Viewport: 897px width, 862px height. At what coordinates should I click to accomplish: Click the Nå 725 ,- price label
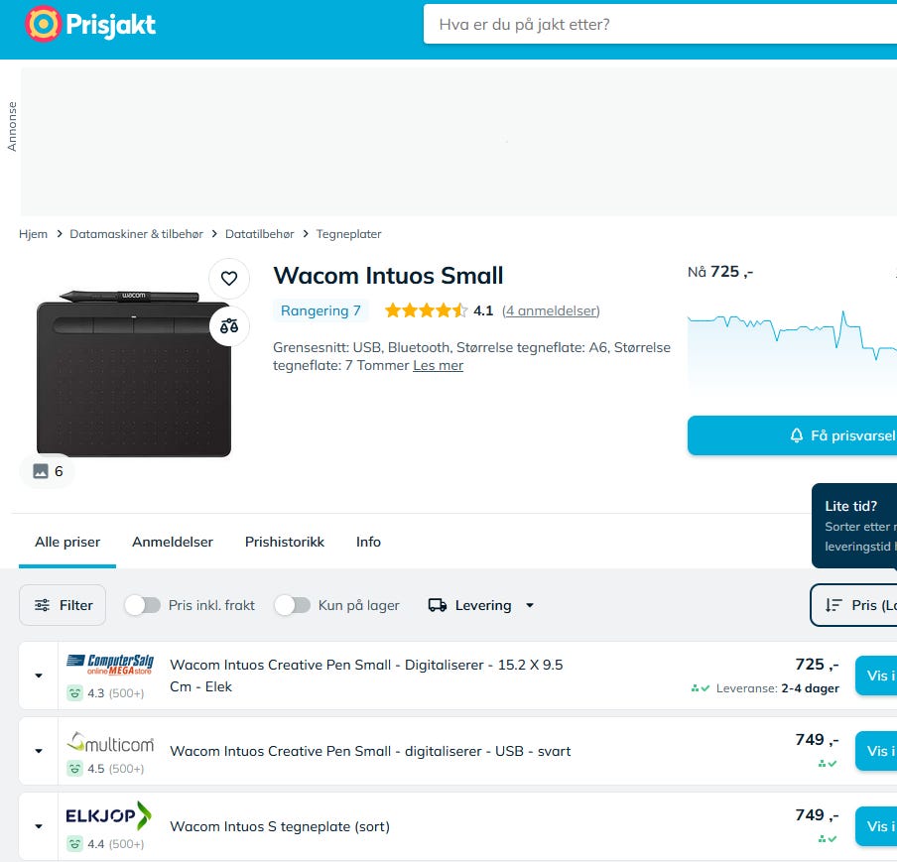click(x=720, y=272)
